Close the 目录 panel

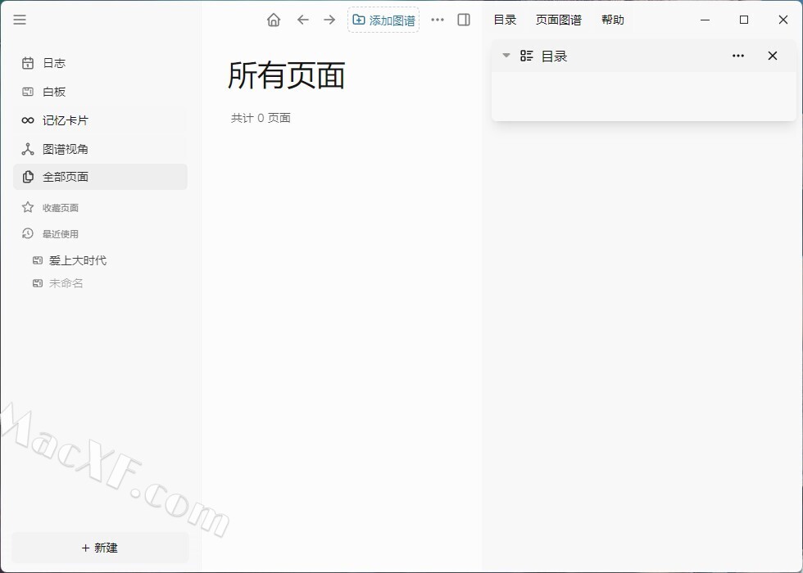coord(772,56)
